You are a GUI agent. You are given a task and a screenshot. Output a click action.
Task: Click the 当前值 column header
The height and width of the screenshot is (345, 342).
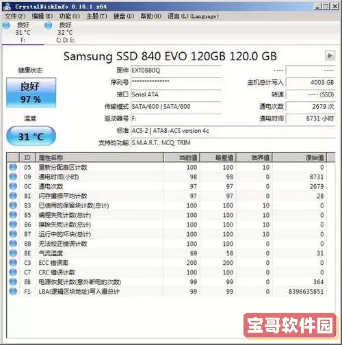tap(182, 157)
